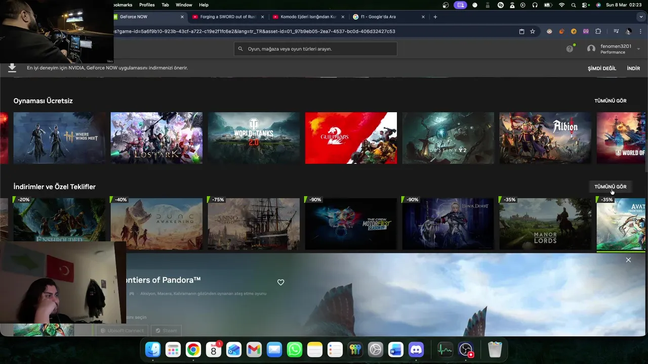Open the Albion game tile

545,138
